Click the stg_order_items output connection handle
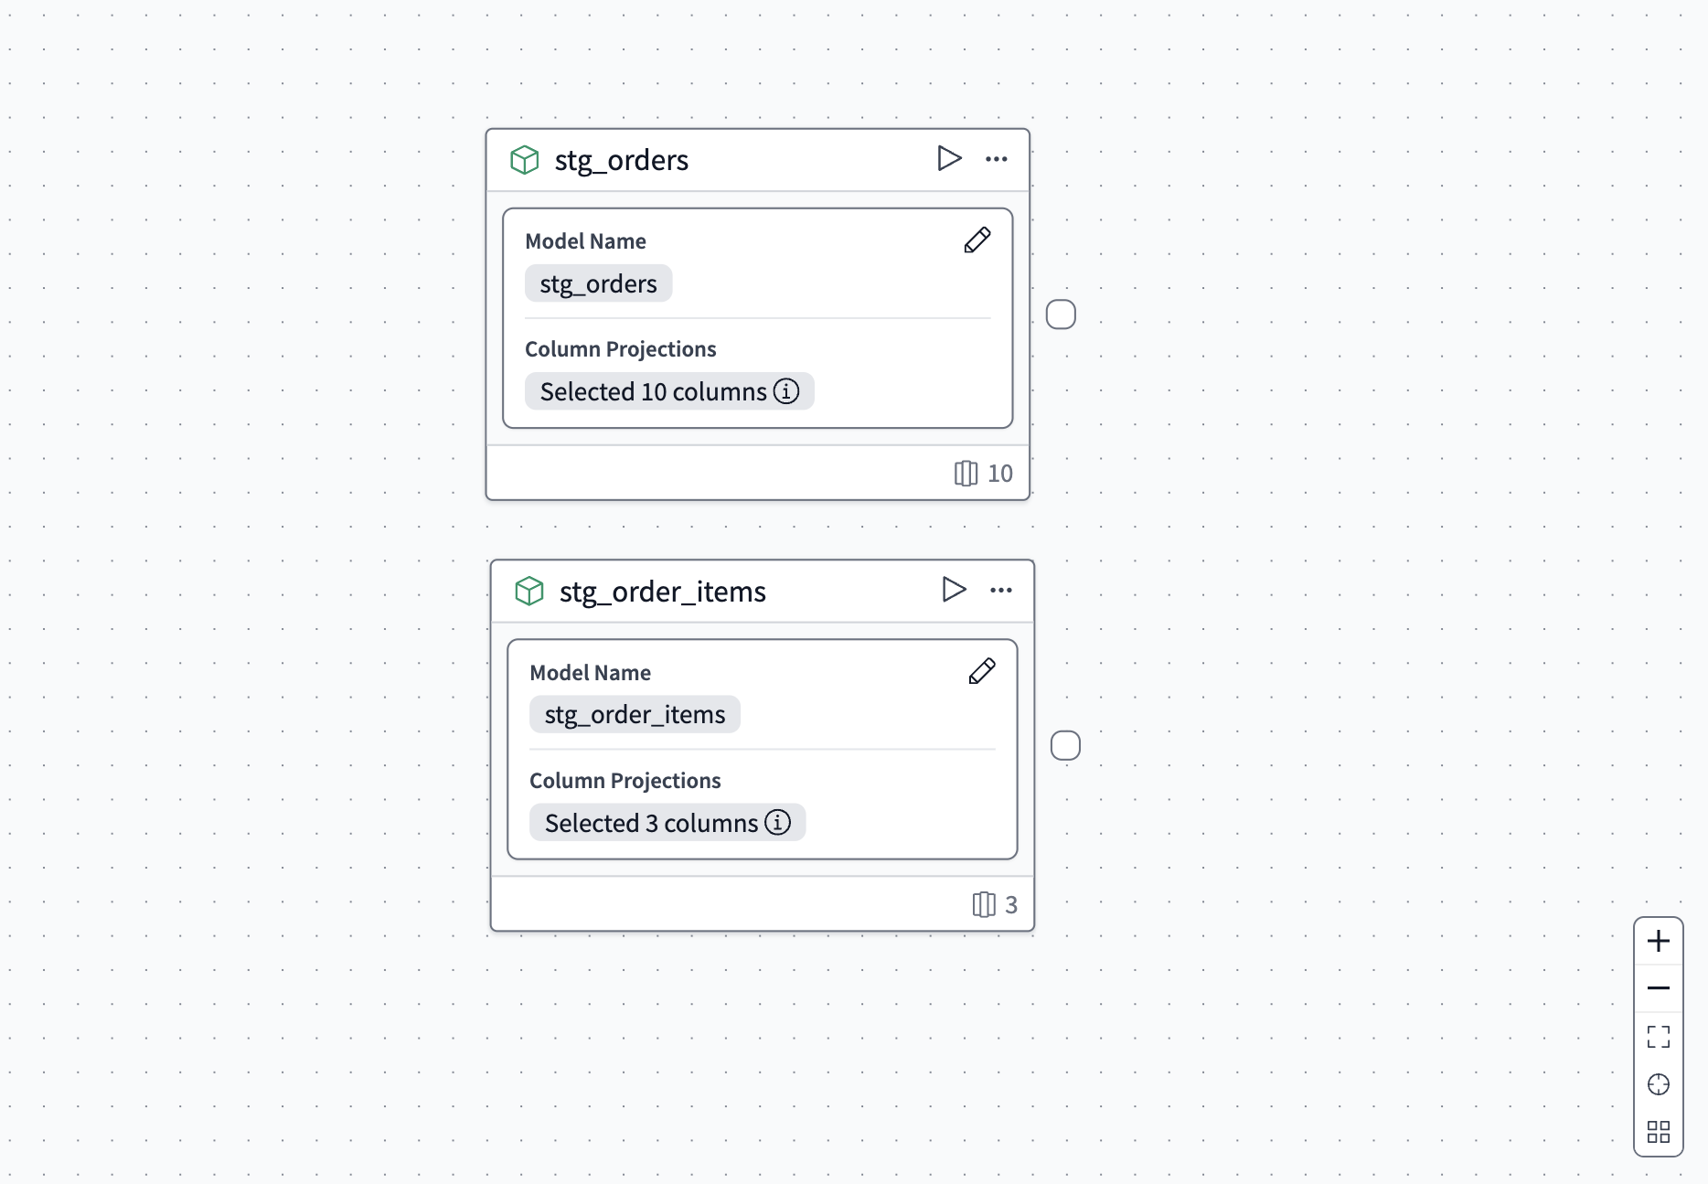The width and height of the screenshot is (1708, 1184). (1064, 746)
